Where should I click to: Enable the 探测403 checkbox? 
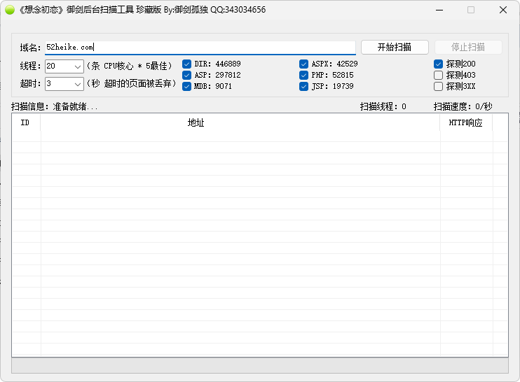[x=439, y=75]
